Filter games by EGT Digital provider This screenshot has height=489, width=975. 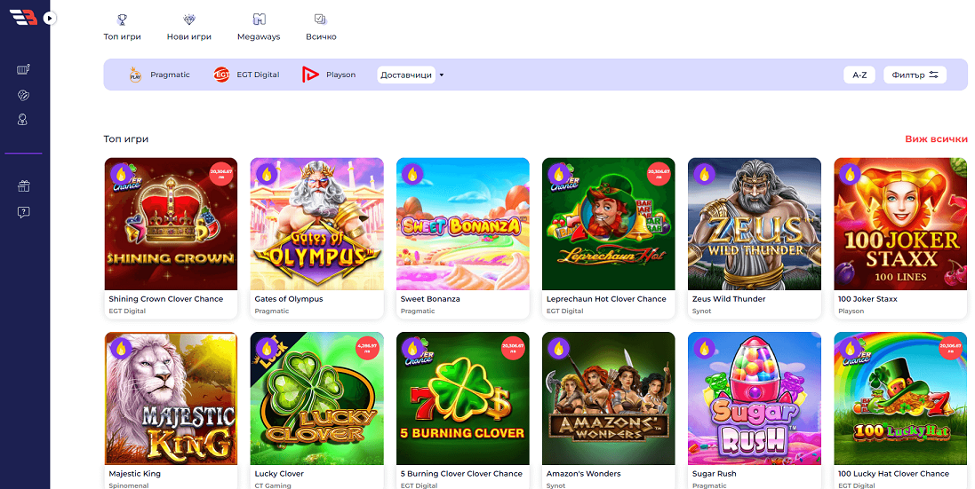coord(247,75)
